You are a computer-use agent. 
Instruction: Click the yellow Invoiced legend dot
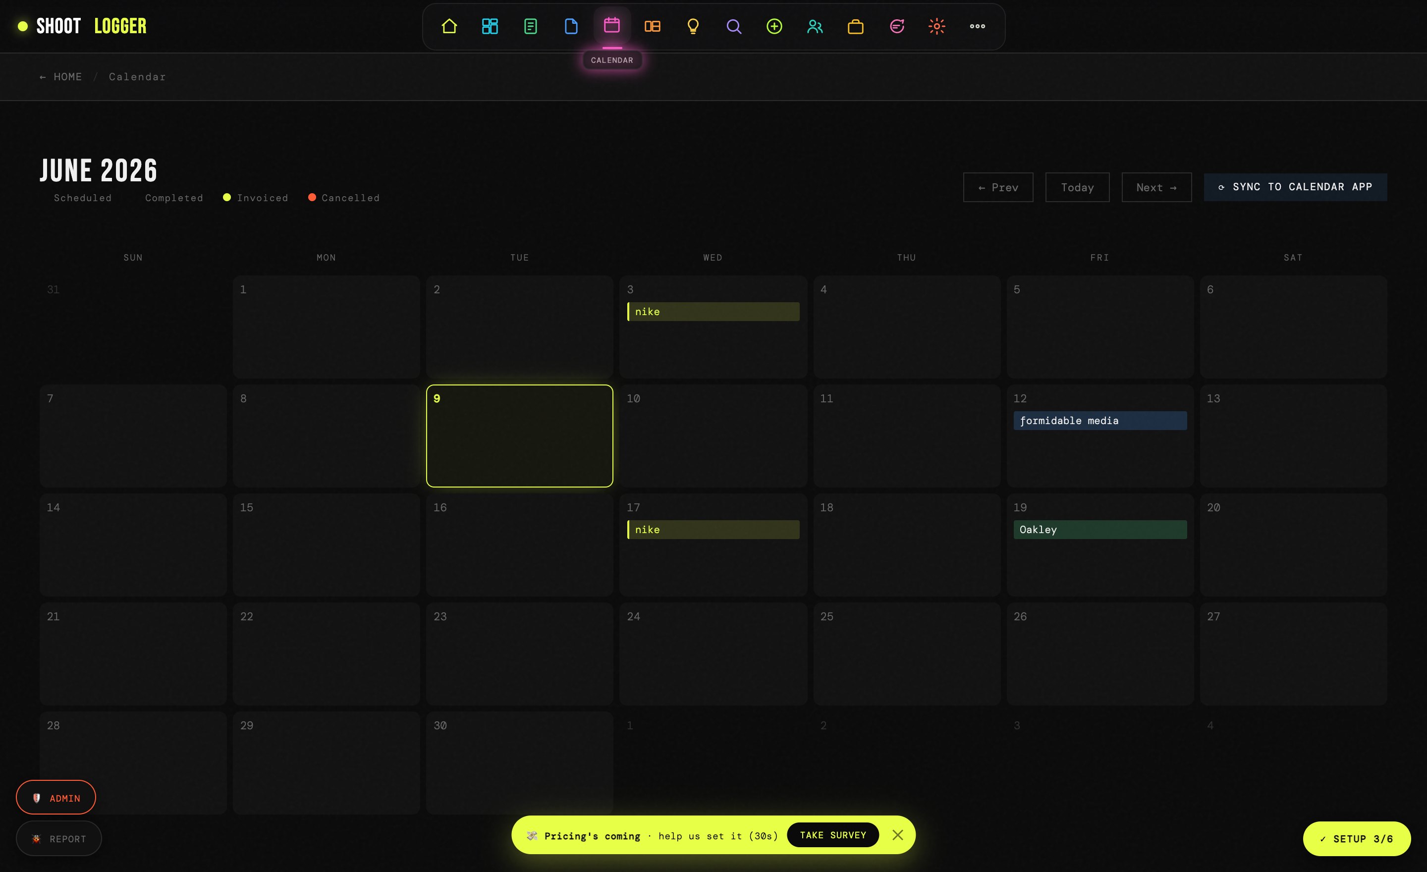(227, 198)
